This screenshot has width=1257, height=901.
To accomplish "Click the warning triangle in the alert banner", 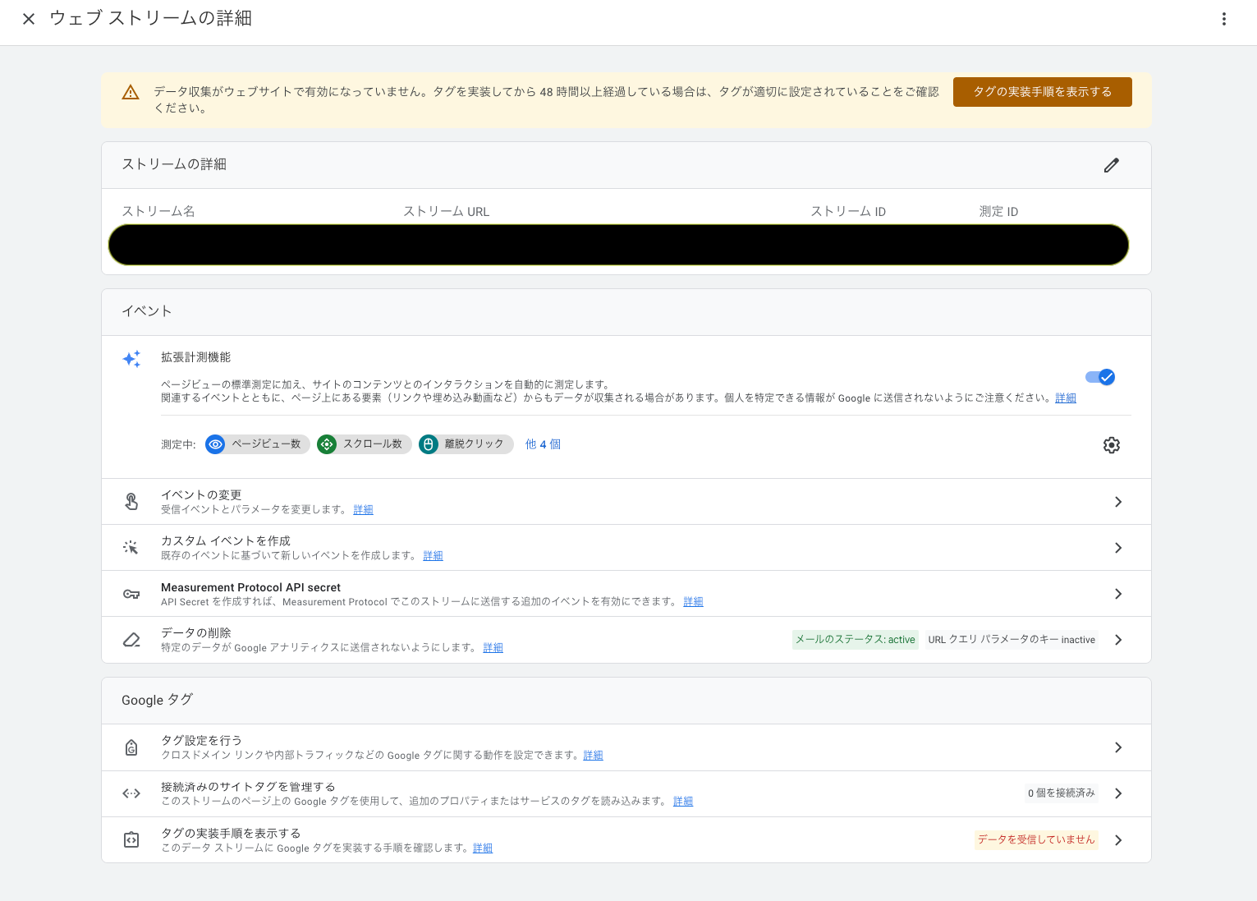I will (131, 92).
